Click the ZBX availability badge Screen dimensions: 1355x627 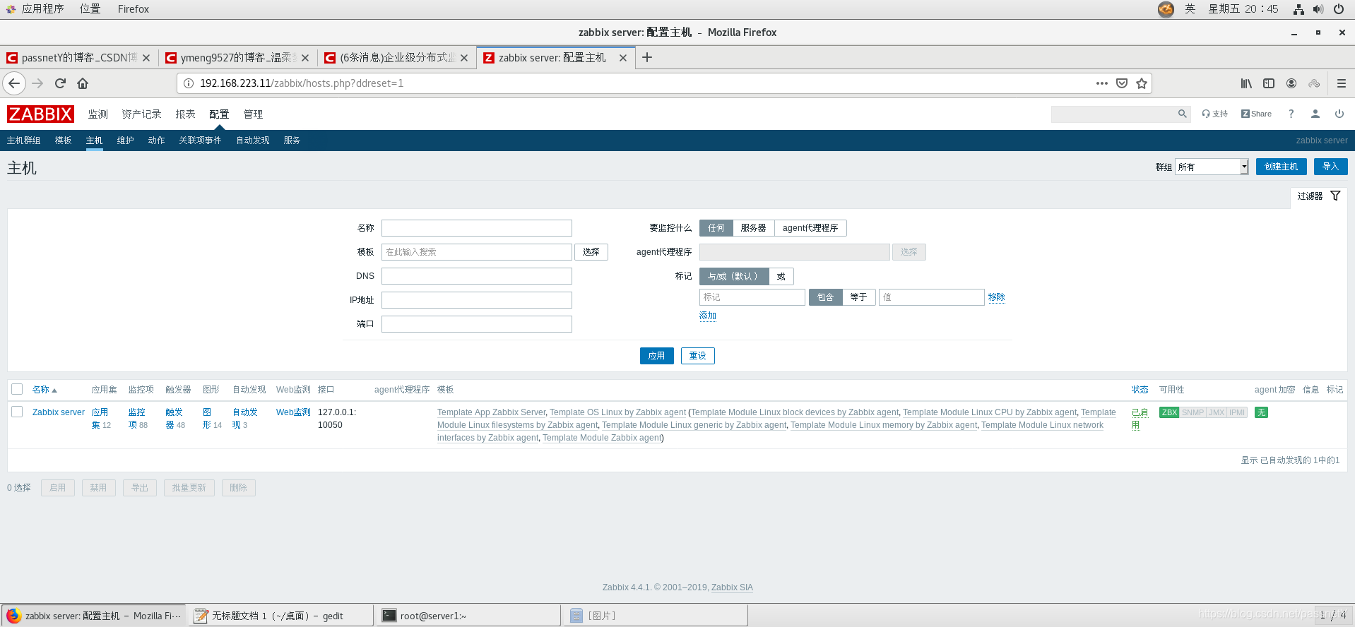1169,412
